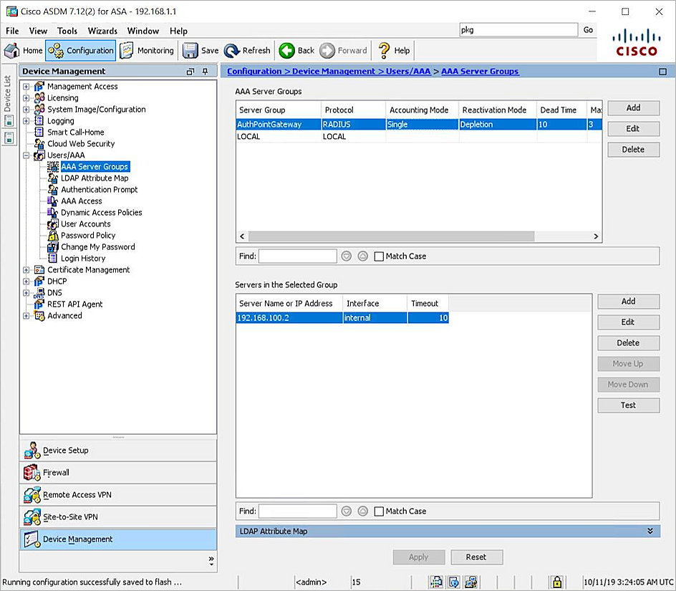Click the lock icon in the status bar
Screen dimensions: 676x591
point(556,582)
